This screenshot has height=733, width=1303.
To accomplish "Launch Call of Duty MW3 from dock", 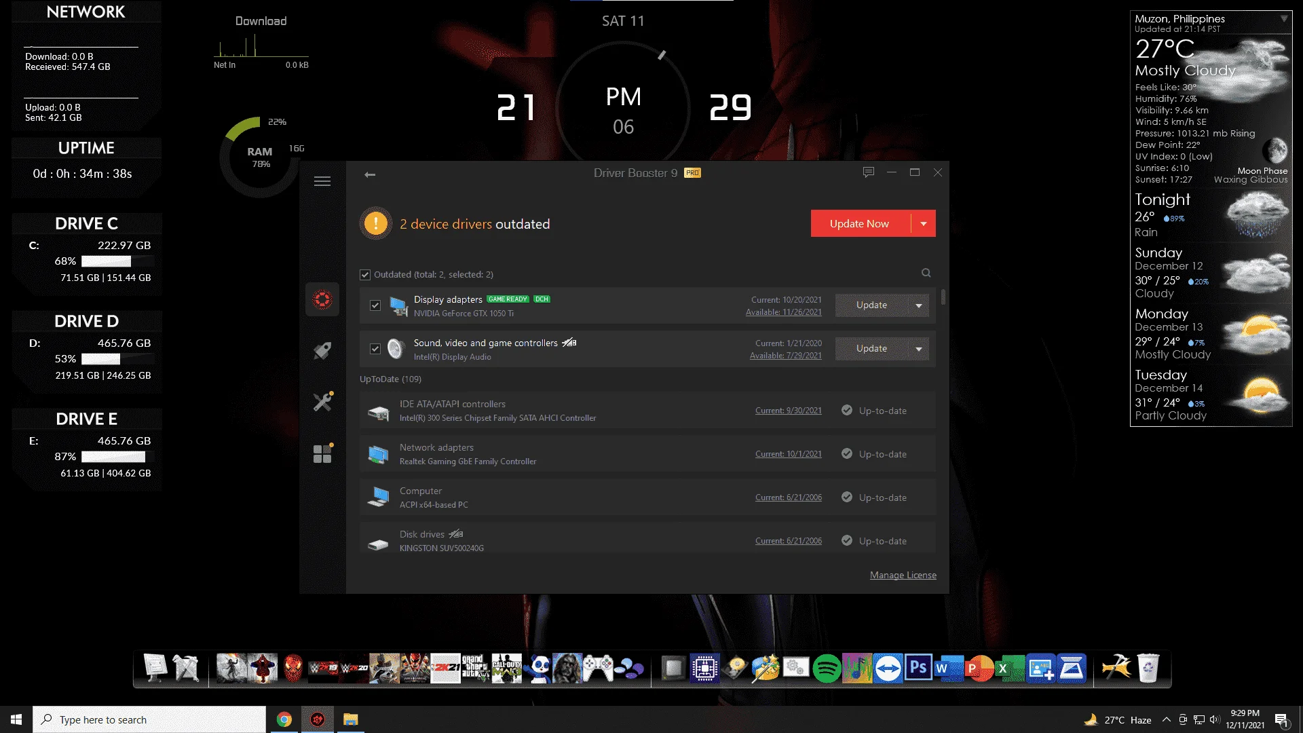I will [x=506, y=669].
